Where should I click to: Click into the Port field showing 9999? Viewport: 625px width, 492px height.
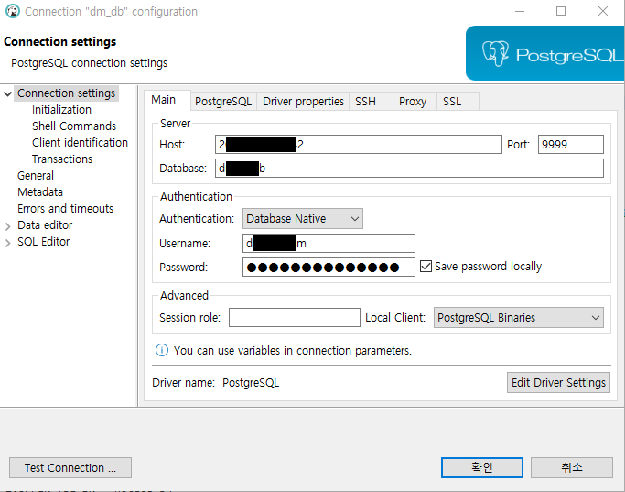click(571, 145)
